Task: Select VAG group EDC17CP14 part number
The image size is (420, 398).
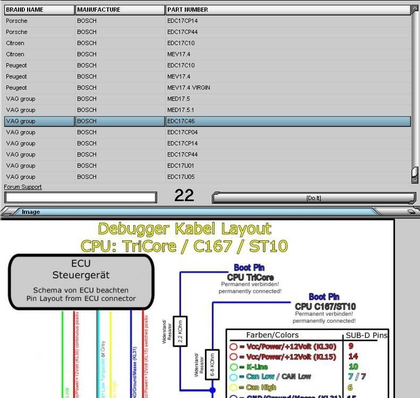Action: 183,143
